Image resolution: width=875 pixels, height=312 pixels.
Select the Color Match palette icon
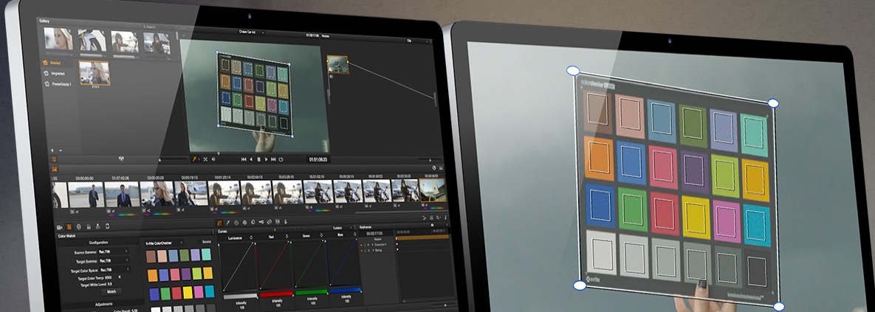tap(69, 226)
